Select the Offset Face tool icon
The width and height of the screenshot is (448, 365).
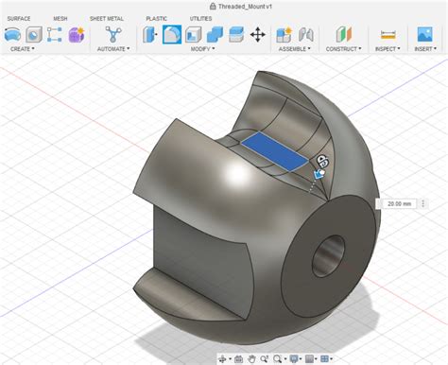236,34
